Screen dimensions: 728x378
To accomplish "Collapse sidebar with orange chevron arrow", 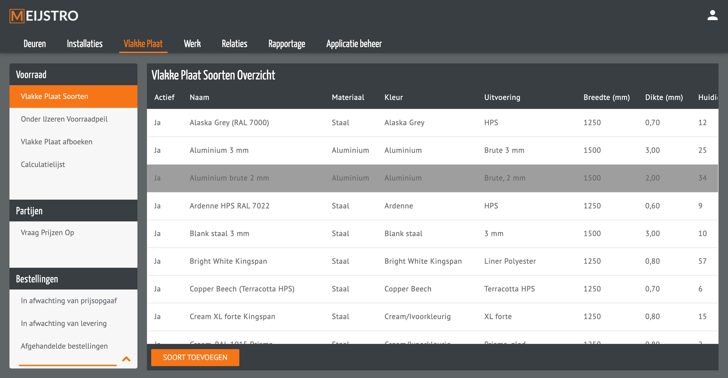I will tap(126, 359).
